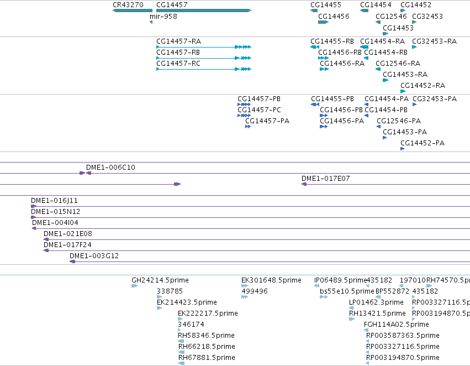This screenshot has width=470, height=366.
Task: Open protein CG14452-PA label
Action: [423, 143]
